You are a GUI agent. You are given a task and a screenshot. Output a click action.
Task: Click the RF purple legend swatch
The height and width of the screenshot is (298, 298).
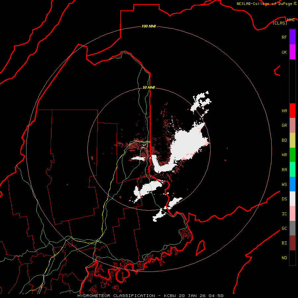292,37
